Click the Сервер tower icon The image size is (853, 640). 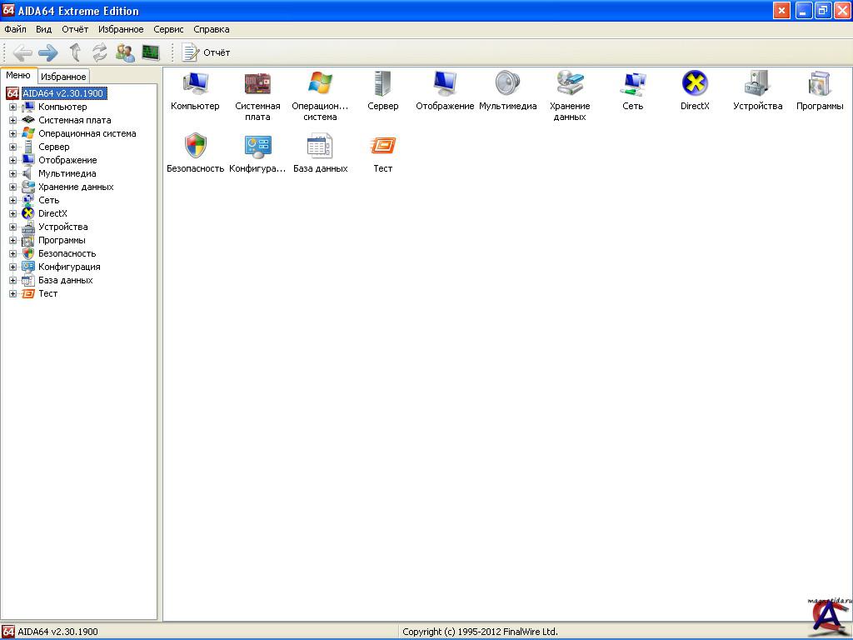(x=382, y=84)
